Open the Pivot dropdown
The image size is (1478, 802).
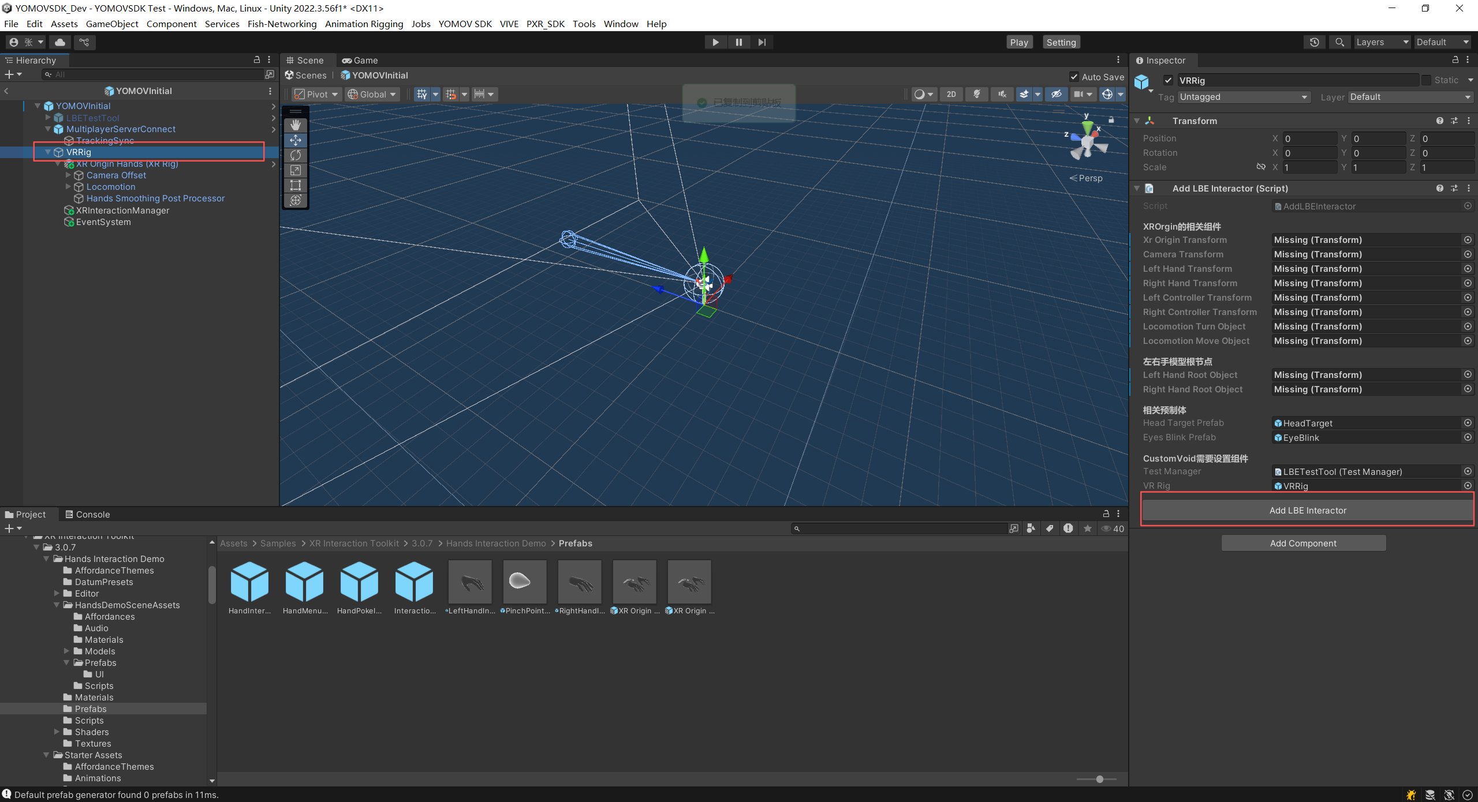[x=316, y=94]
